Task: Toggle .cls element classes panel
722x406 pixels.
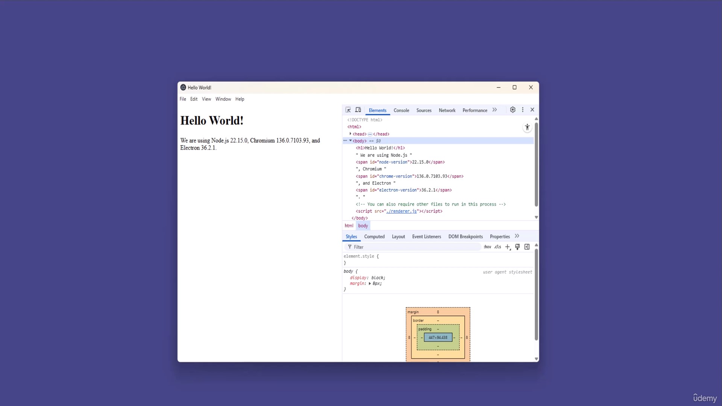Action: (498, 247)
